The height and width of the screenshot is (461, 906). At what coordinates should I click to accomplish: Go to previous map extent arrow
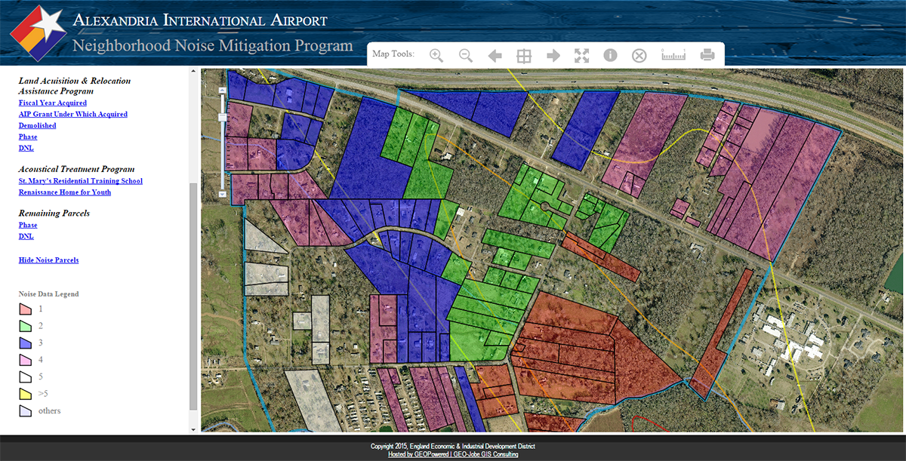tap(495, 55)
